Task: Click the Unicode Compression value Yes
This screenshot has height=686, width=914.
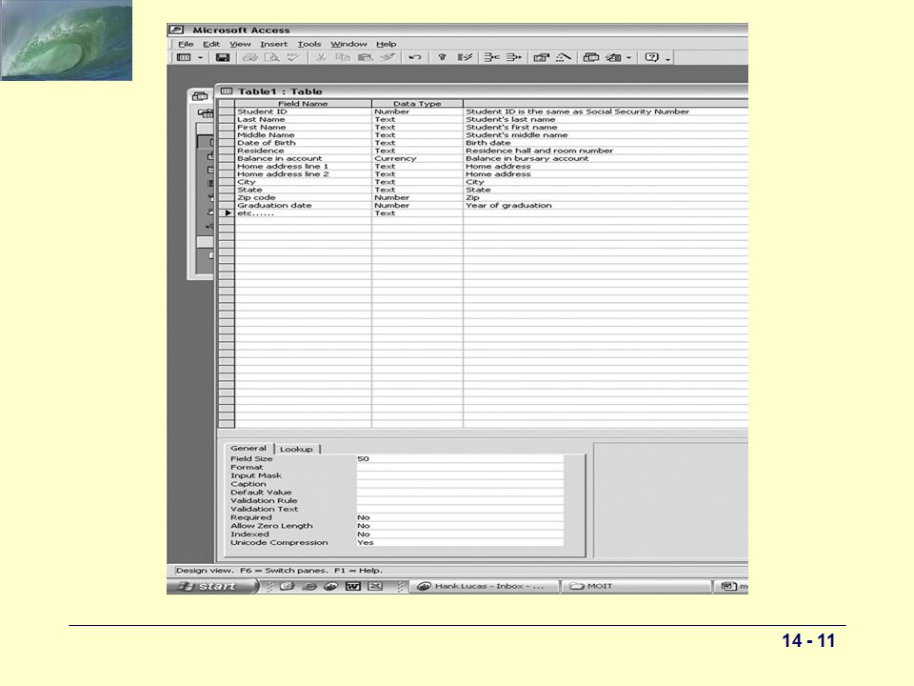Action: (x=460, y=542)
